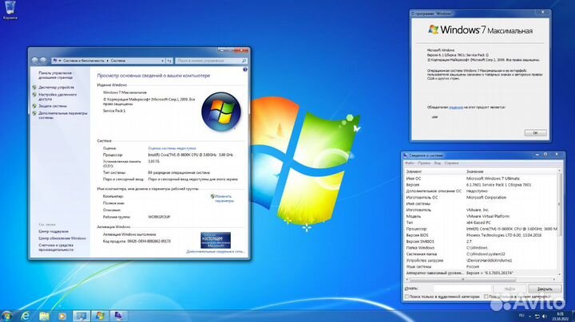Open 'Счетчики и средства производительности' link

pyautogui.click(x=57, y=247)
